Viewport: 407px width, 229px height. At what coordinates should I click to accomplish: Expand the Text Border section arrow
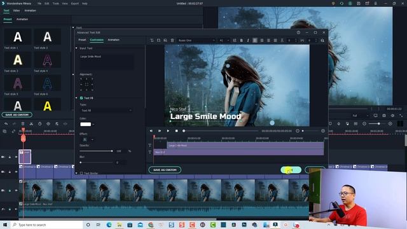76,173
